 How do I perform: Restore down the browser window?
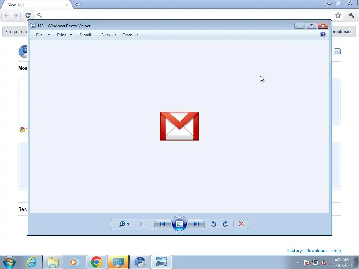click(338, 3)
